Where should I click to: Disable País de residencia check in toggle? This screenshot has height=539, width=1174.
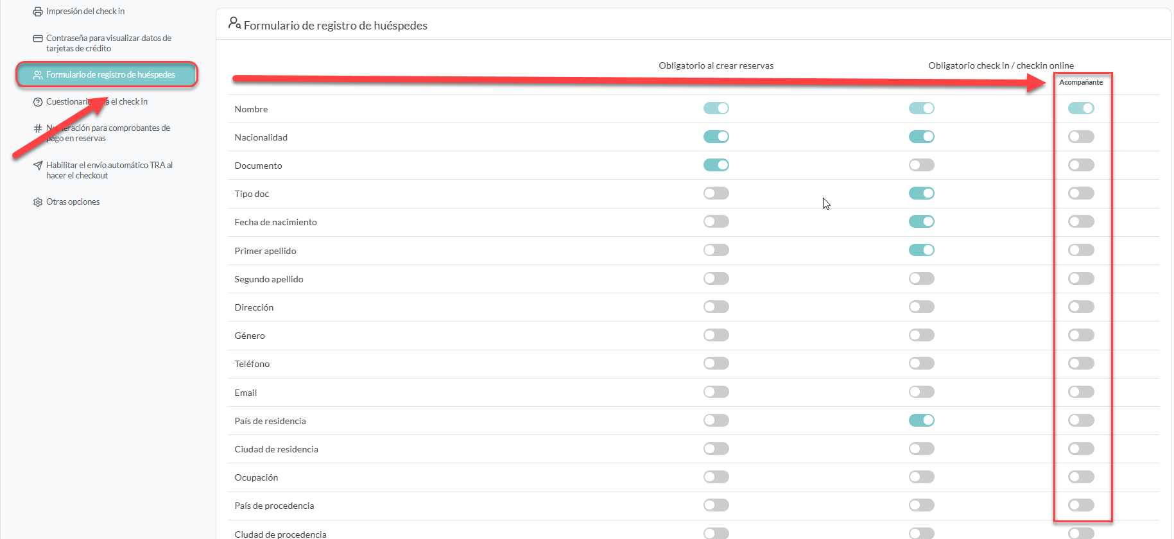(x=921, y=420)
